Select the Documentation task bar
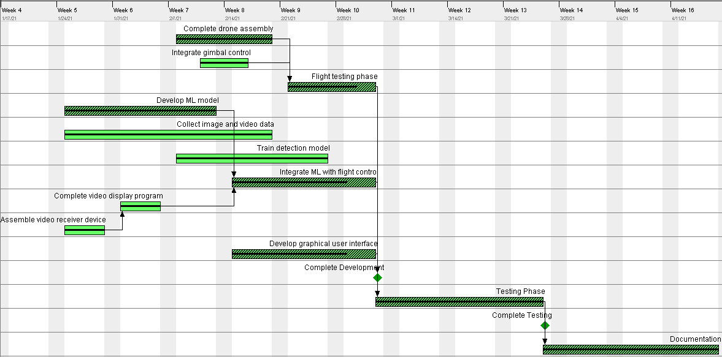 pyautogui.click(x=631, y=350)
